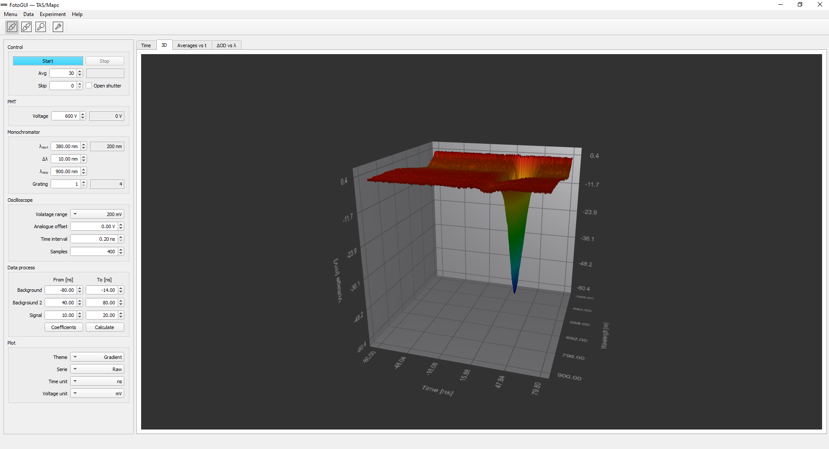Increase the Avg value with up arrow
Image resolution: width=829 pixels, height=449 pixels.
pos(80,71)
